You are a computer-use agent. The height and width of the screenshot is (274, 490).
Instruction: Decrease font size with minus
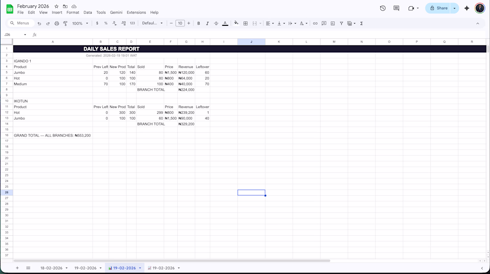(x=171, y=24)
